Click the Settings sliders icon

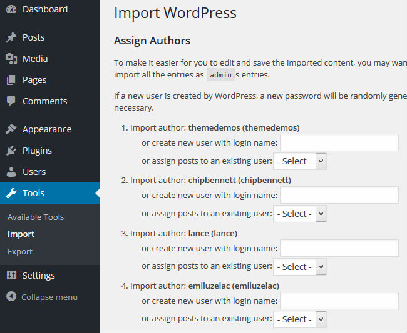[11, 276]
